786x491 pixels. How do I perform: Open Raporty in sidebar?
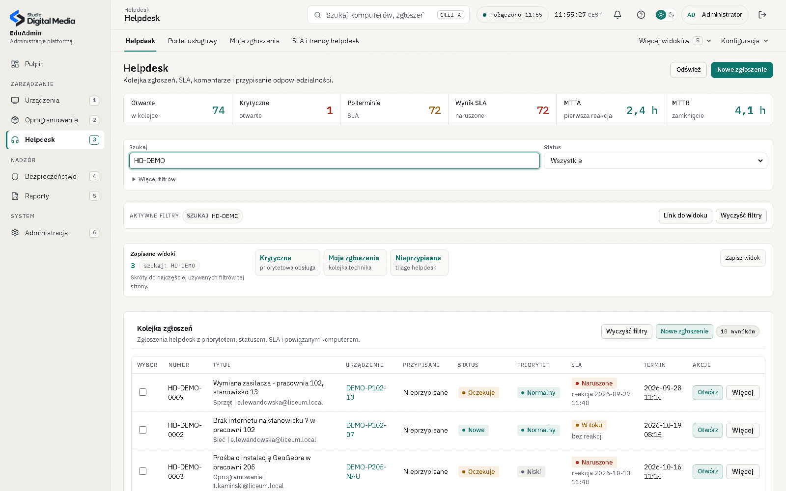(x=55, y=196)
